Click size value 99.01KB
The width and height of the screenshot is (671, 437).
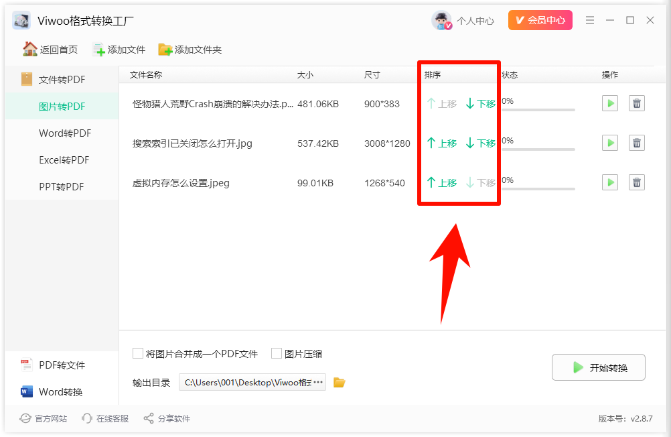click(x=315, y=184)
